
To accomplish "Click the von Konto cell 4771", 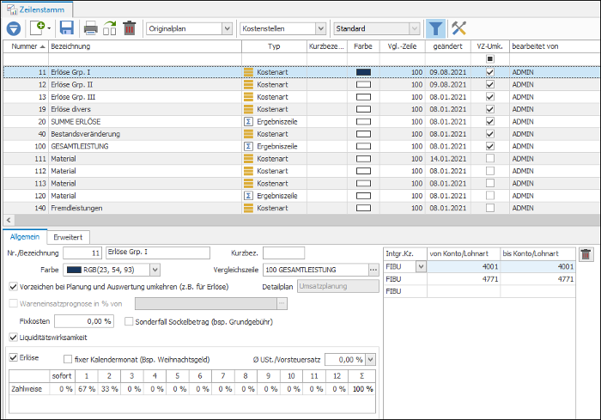I will coord(464,279).
